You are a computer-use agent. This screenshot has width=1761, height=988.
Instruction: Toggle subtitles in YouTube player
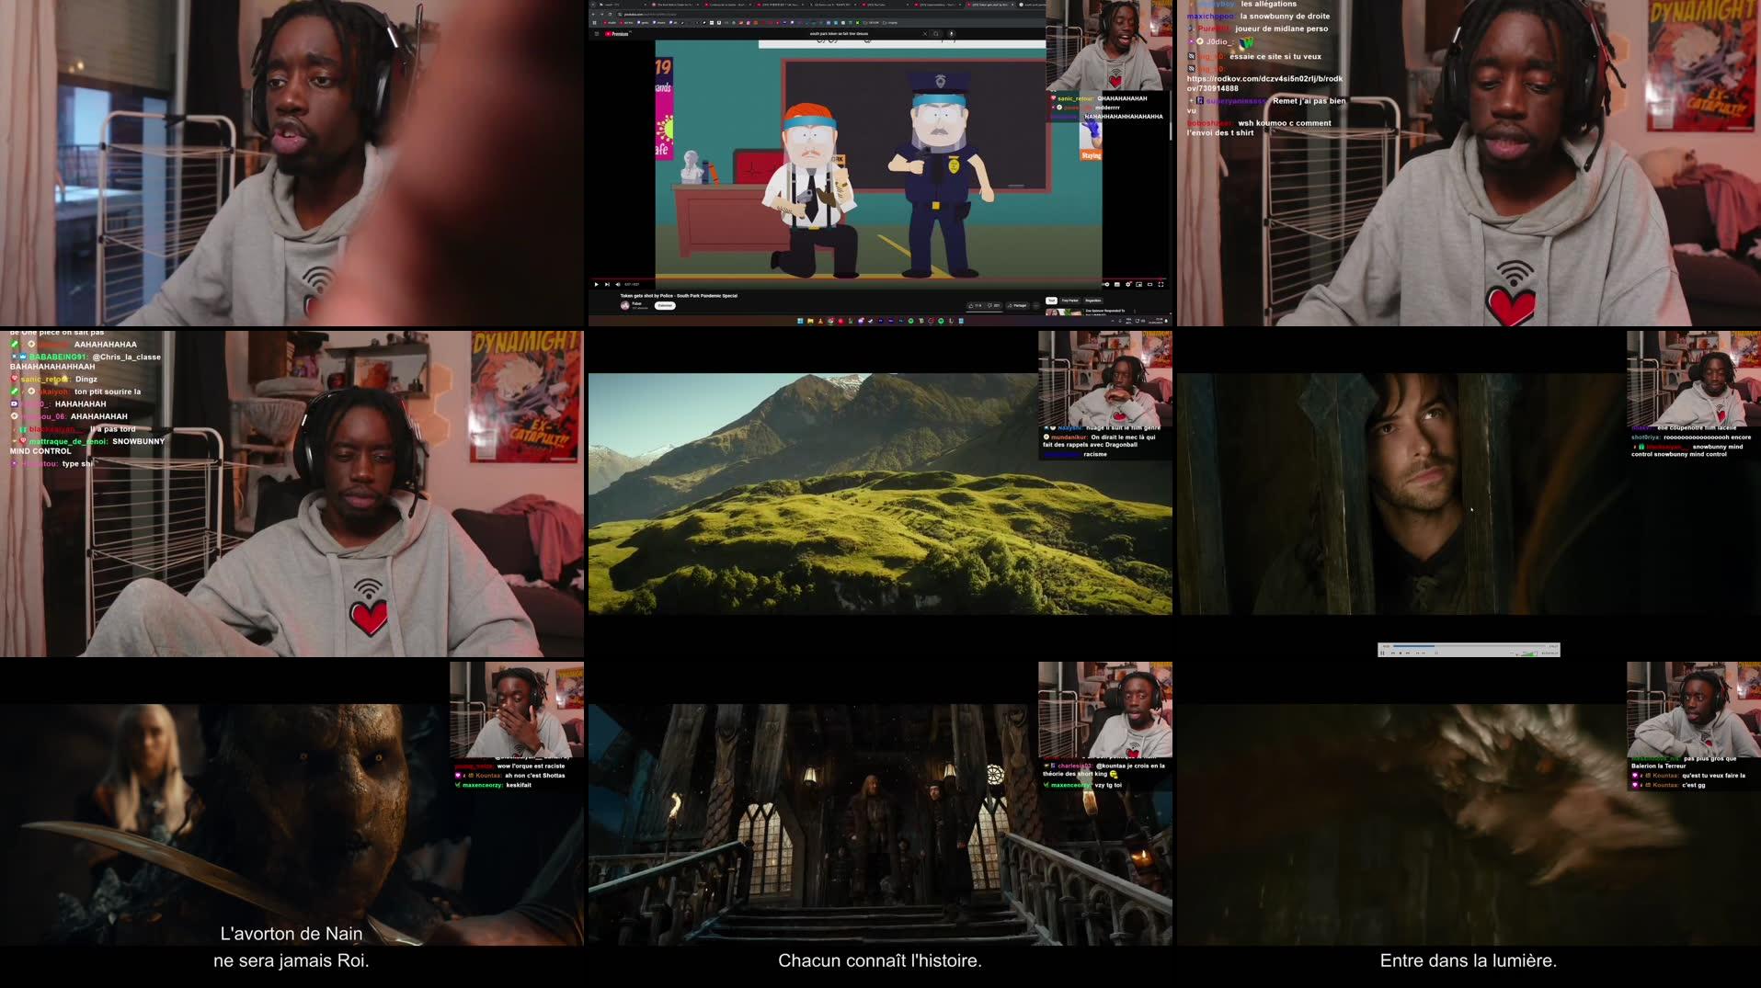(x=1117, y=284)
